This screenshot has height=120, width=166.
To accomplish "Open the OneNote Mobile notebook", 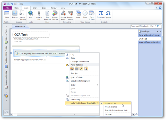I will click(6, 80).
